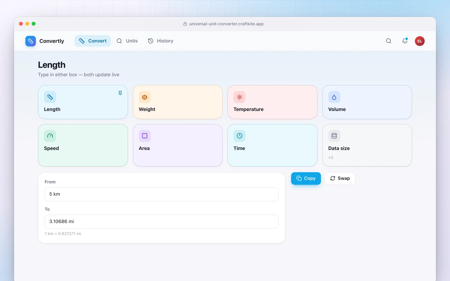
Task: Select the Weight scales icon
Action: click(x=144, y=97)
